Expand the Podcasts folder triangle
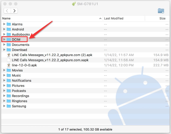 (x=4, y=90)
